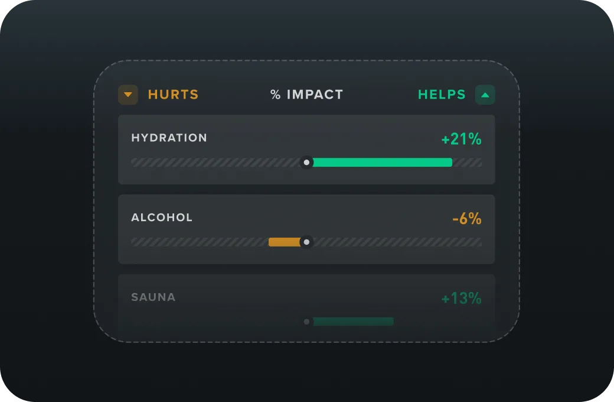The image size is (614, 402).
Task: Click the -6% Alcohol value
Action: [x=466, y=219]
